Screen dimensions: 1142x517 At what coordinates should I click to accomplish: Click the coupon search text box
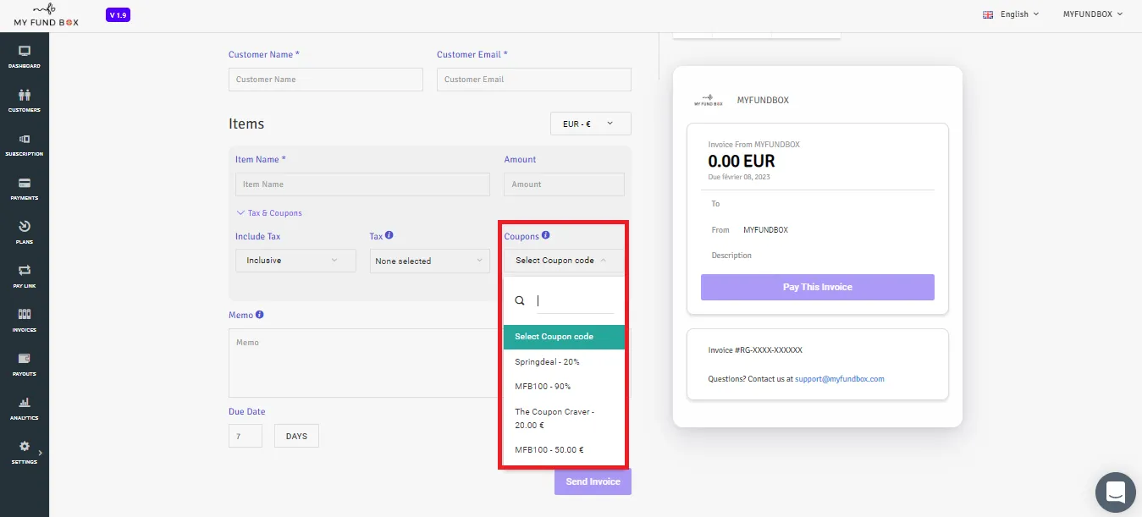[575, 301]
